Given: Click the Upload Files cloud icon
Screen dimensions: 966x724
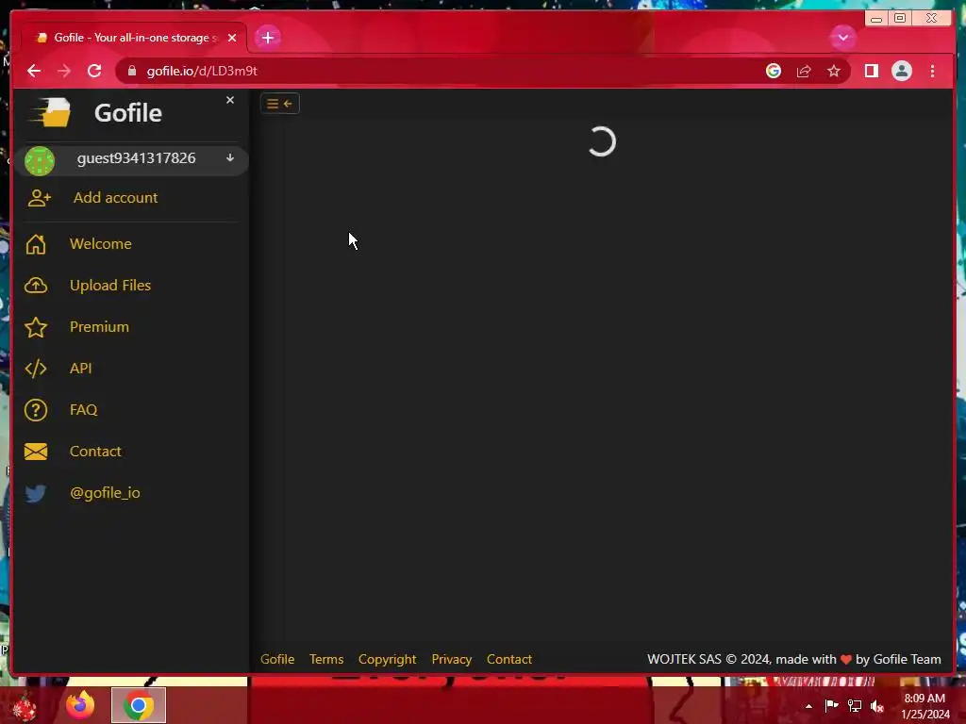Looking at the screenshot, I should (x=36, y=285).
